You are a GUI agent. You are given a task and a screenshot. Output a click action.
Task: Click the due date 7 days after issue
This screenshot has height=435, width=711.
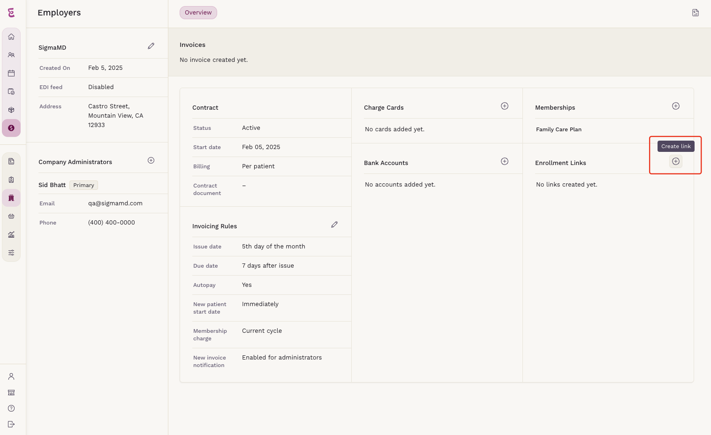pyautogui.click(x=268, y=266)
